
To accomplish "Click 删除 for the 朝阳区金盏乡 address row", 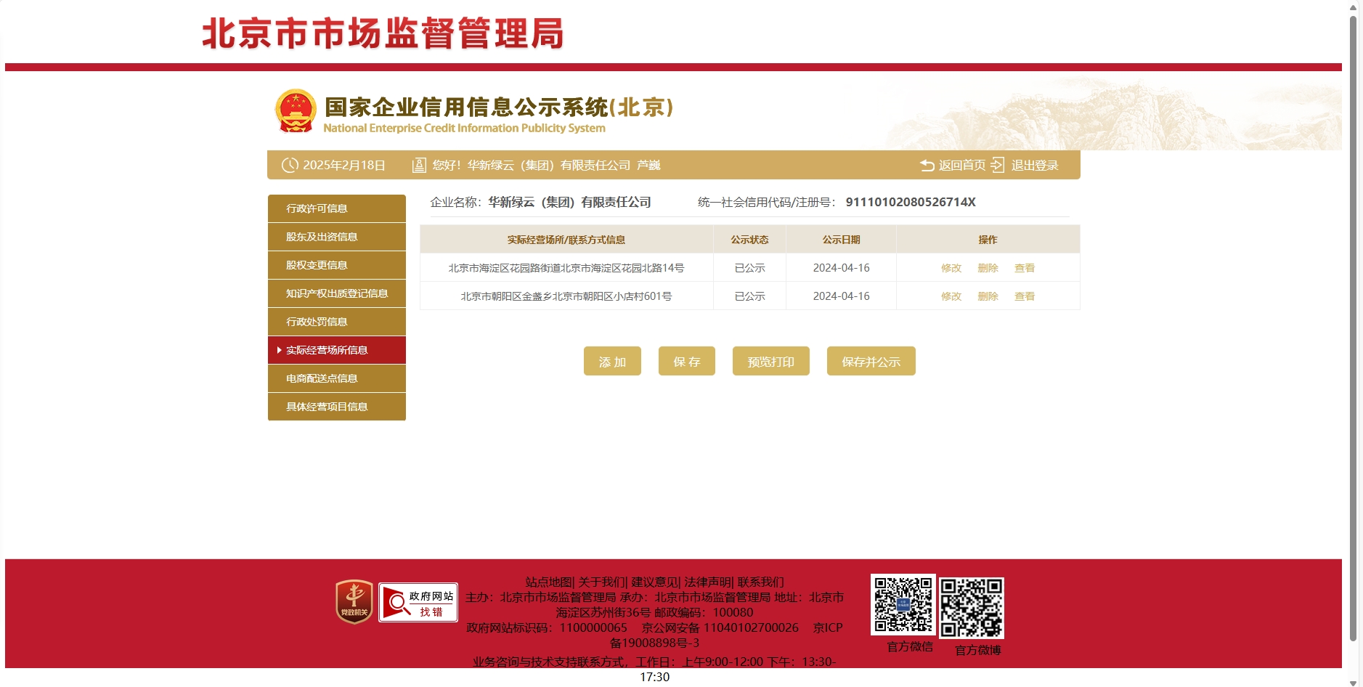I will coord(988,296).
